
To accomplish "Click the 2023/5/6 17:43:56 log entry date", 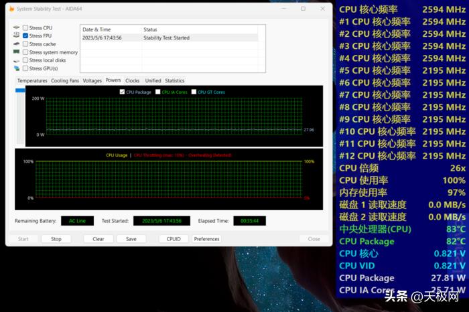I will tap(102, 37).
